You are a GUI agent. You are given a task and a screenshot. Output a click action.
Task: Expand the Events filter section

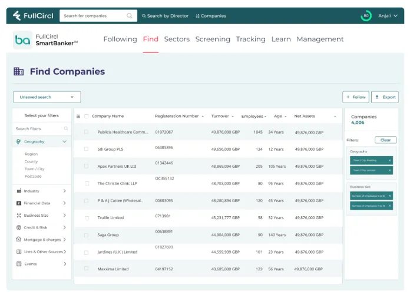coord(65,264)
